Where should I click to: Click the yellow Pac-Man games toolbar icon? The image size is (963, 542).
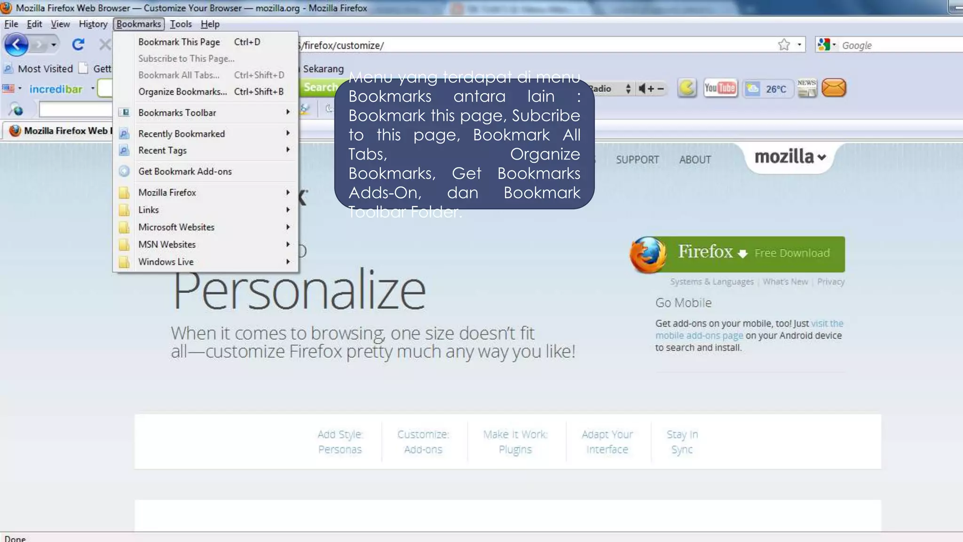(x=687, y=88)
